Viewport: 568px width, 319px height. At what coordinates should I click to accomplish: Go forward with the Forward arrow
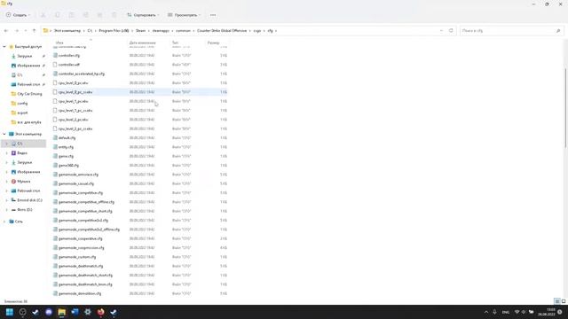16,31
